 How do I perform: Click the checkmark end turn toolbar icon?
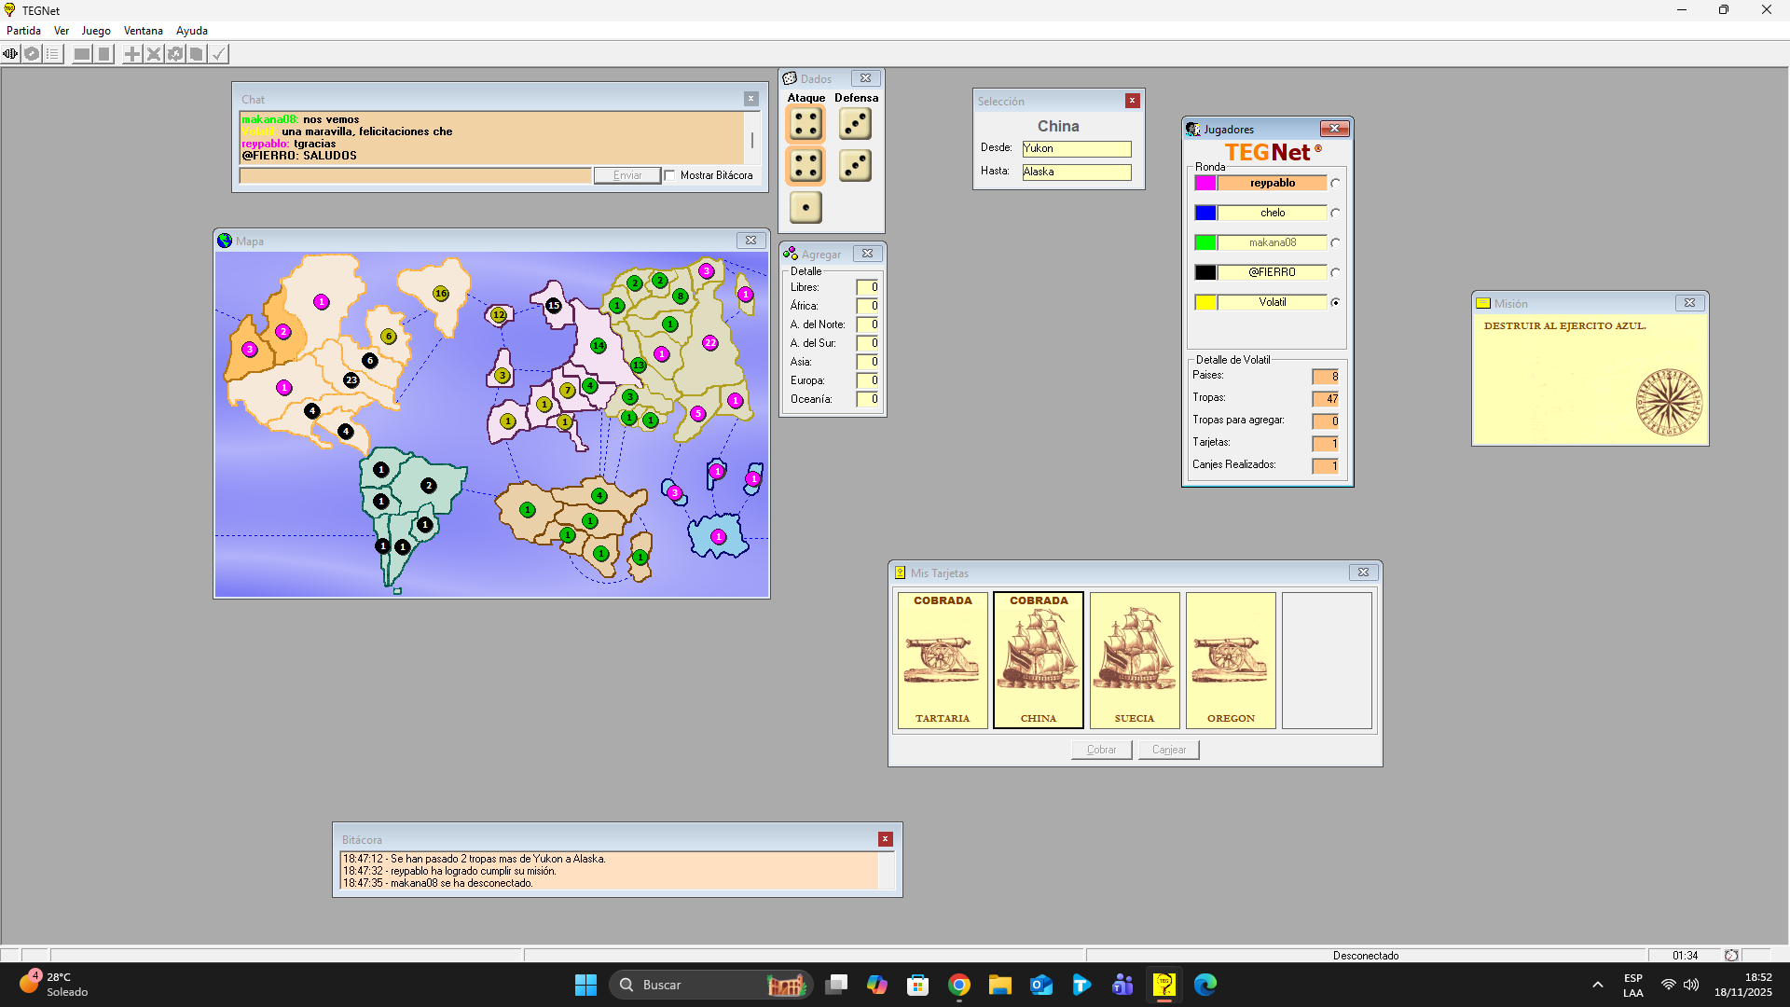click(218, 54)
